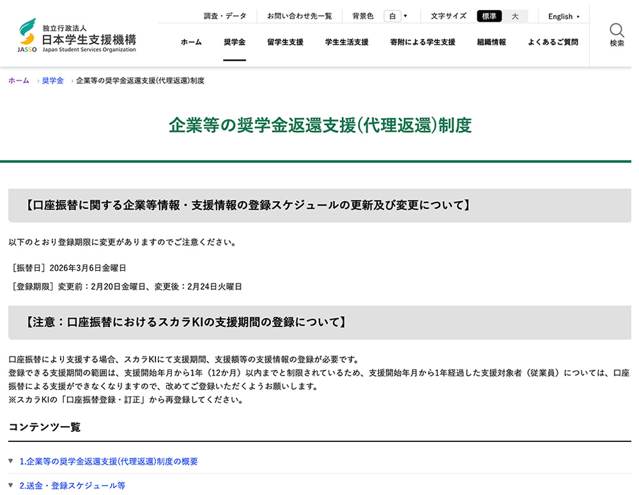Image resolution: width=639 pixels, height=495 pixels.
Task: Open the 組織情報 menu item
Action: [x=491, y=42]
